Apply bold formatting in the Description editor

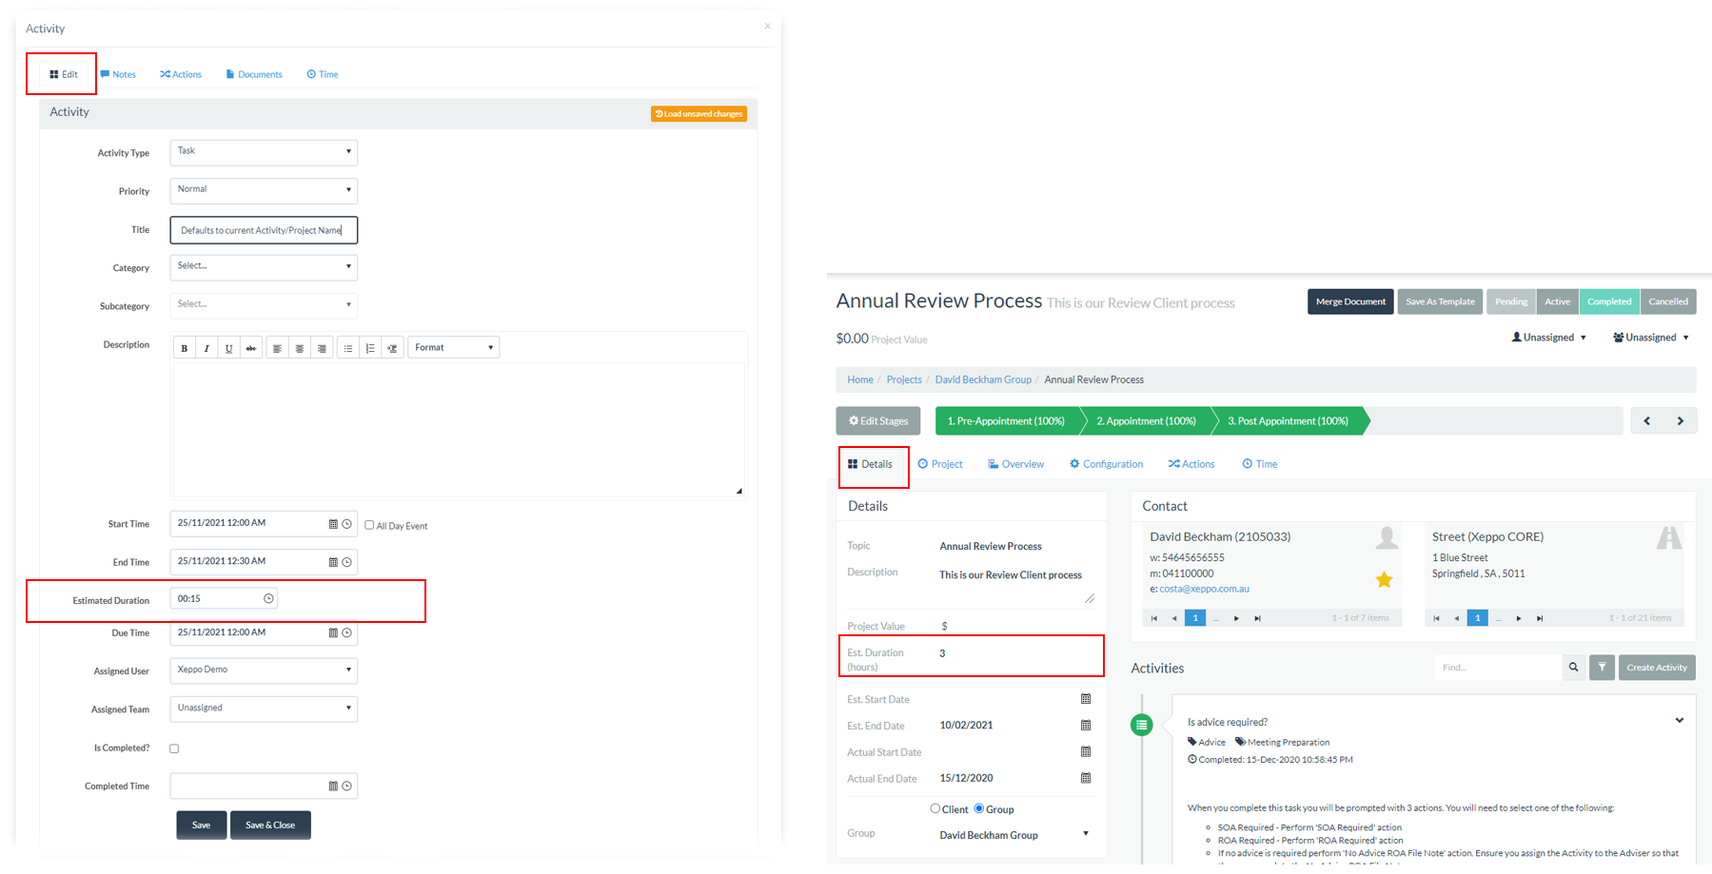(x=184, y=347)
